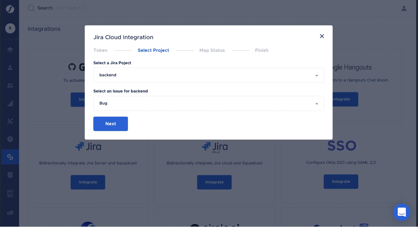This screenshot has width=418, height=227.
Task: Select the integrations link sidebar icon
Action: click(x=10, y=157)
